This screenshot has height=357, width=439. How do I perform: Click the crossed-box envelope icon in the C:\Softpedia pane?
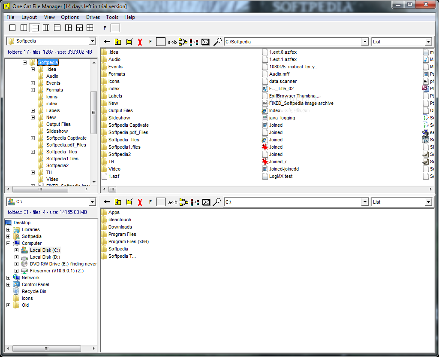coord(205,42)
